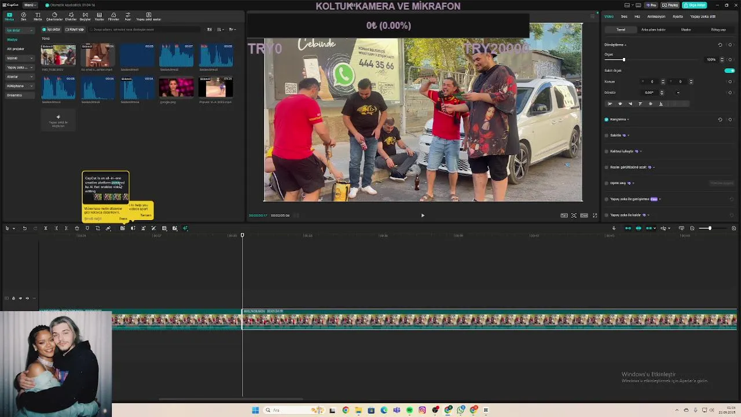
Task: Enable Yapay zeka ile genişletme checkbox
Action: (x=607, y=199)
